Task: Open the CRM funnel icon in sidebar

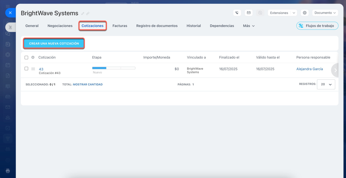Action: click(x=8, y=138)
